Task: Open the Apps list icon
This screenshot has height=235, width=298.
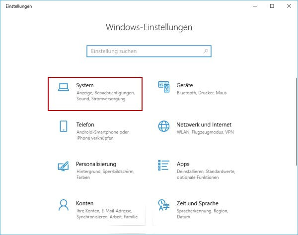Action: pyautogui.click(x=164, y=165)
